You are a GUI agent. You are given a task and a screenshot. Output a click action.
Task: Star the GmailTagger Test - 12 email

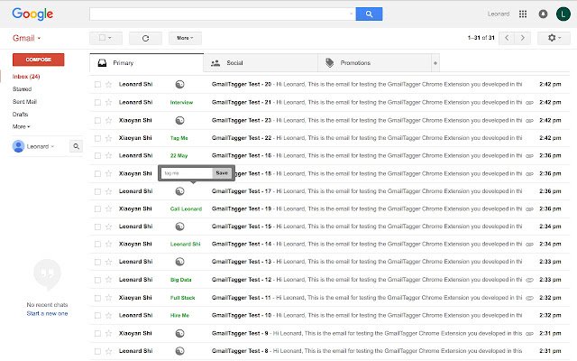pos(108,280)
